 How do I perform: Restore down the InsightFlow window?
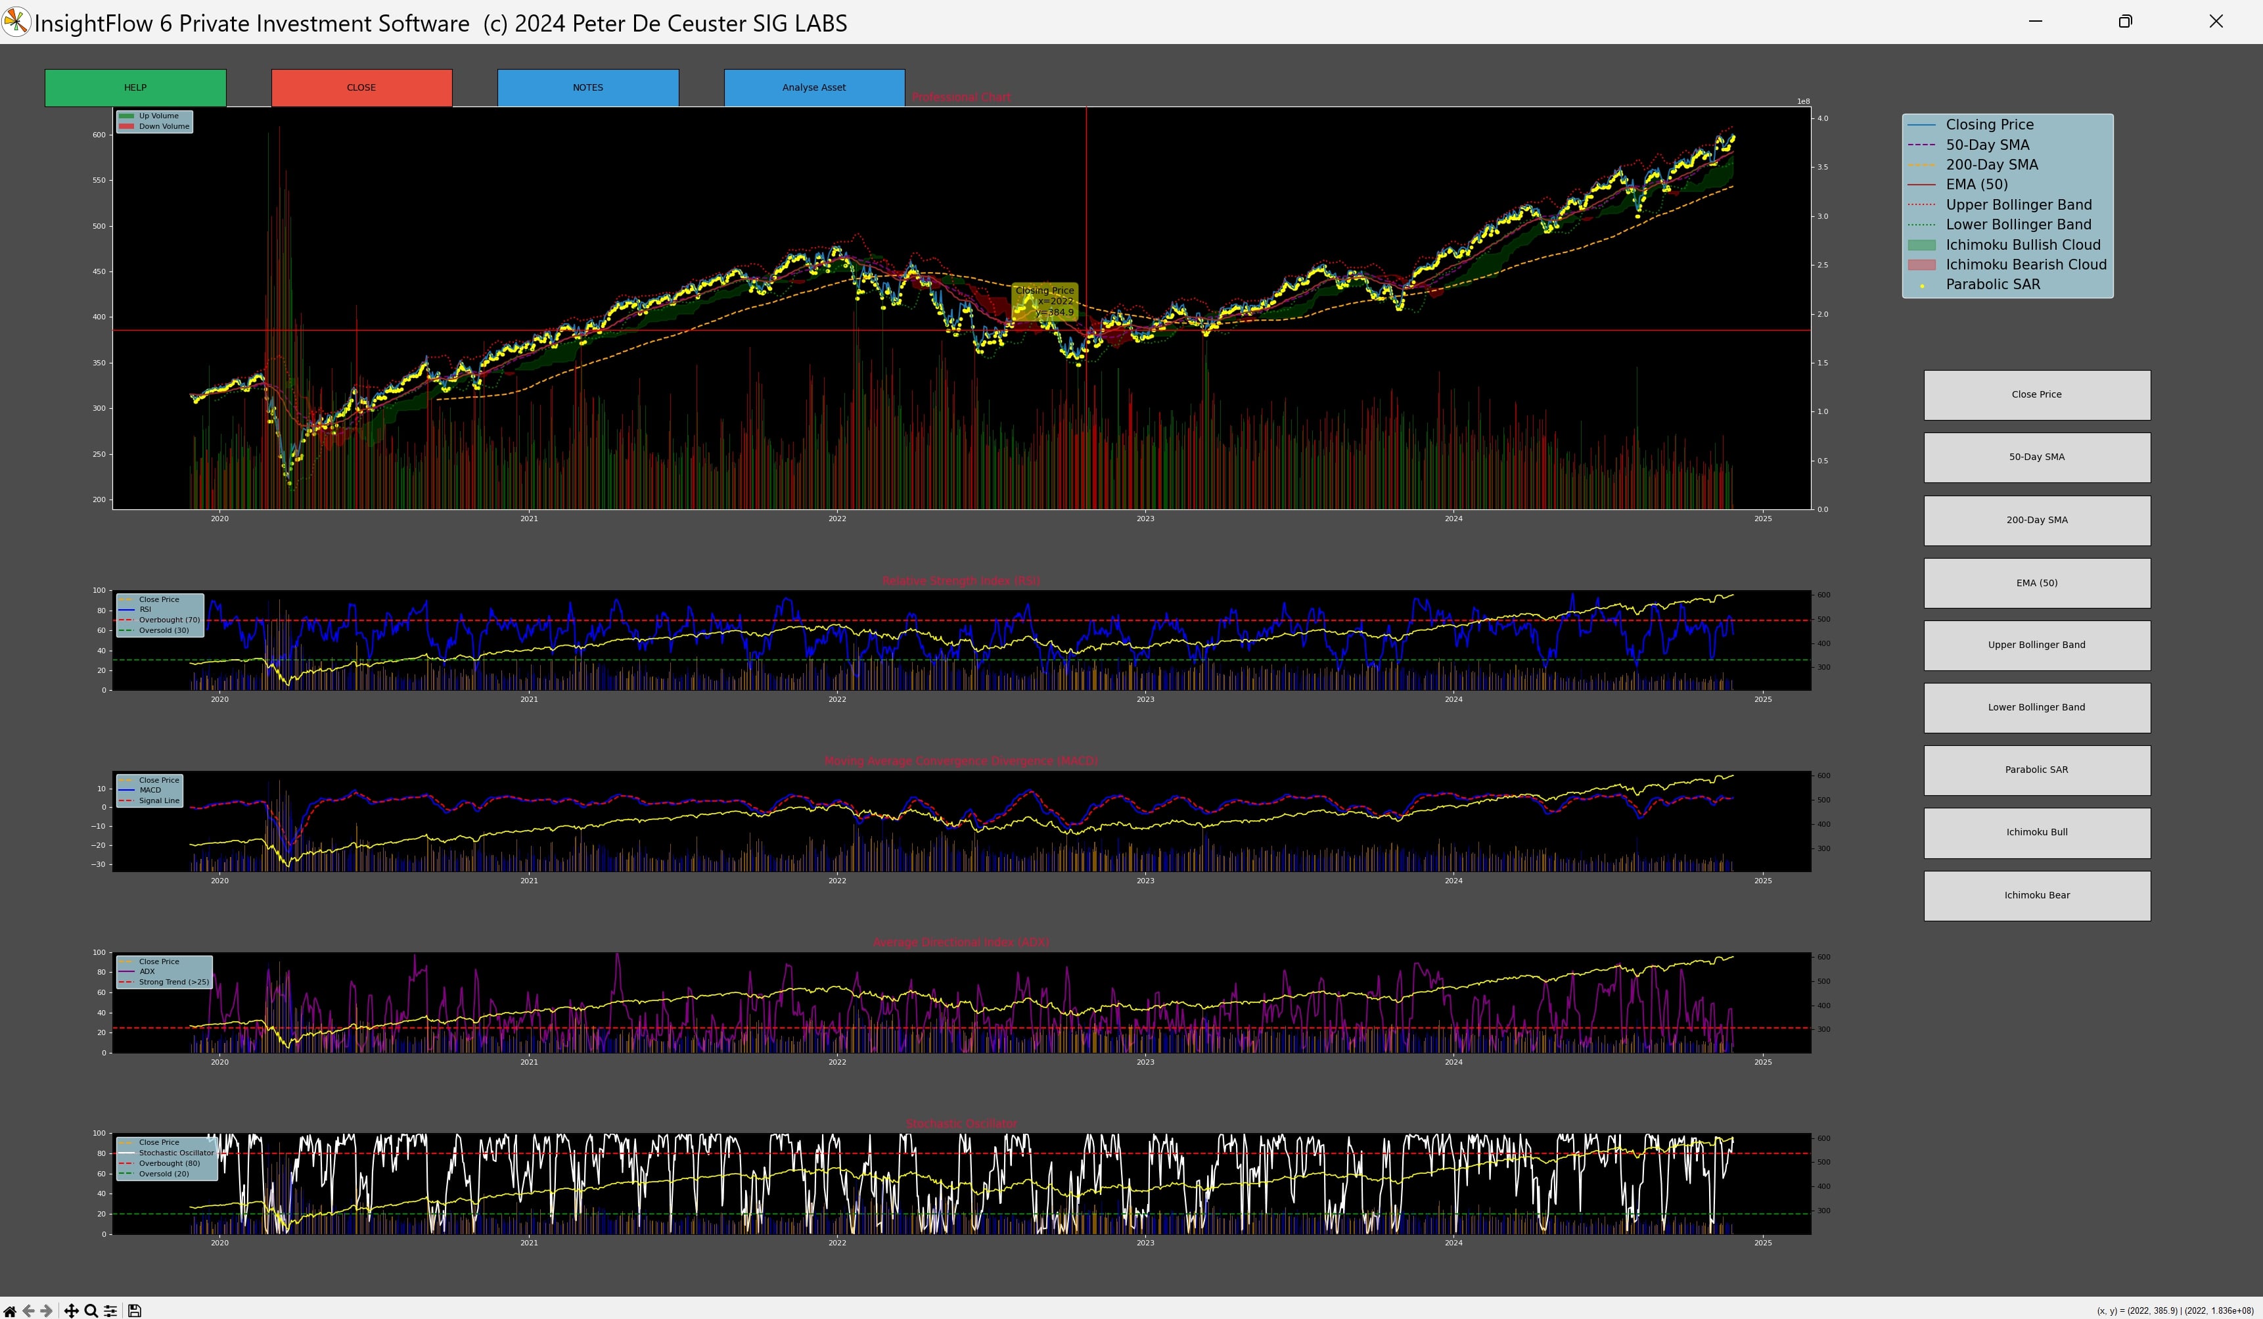[x=2125, y=22]
